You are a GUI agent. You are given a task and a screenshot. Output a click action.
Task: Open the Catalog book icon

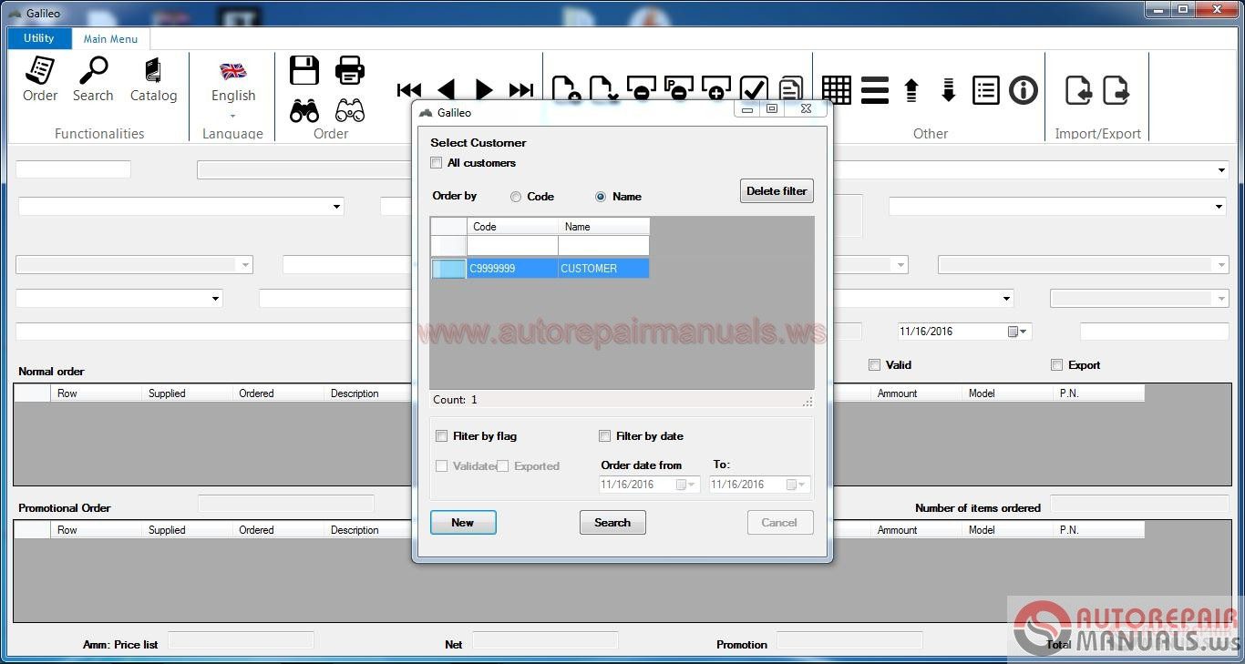pyautogui.click(x=153, y=79)
